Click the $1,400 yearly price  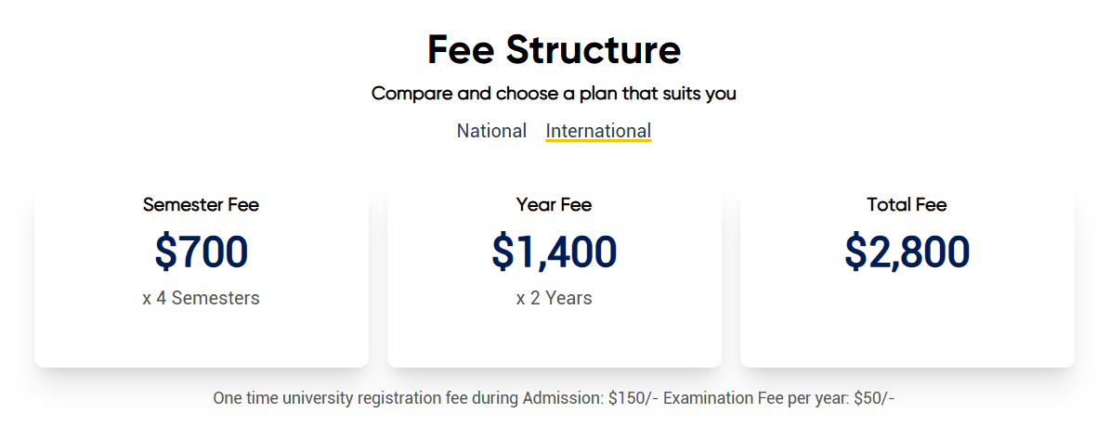pos(554,252)
